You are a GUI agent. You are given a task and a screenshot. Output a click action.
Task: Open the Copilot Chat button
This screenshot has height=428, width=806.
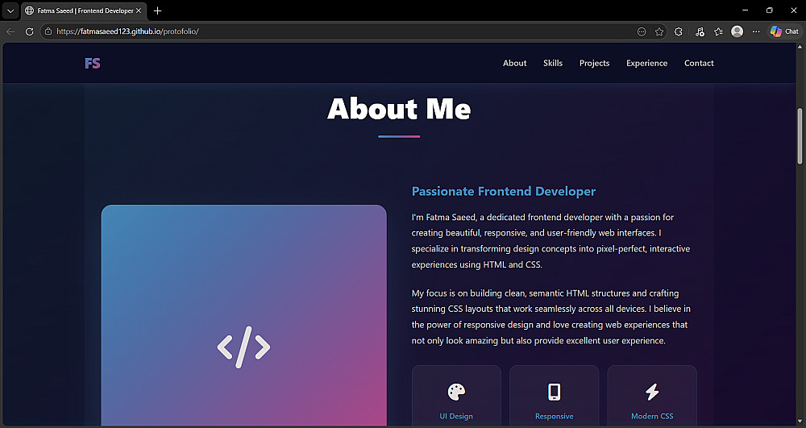(x=784, y=31)
